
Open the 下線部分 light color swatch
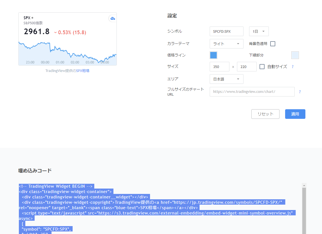(x=295, y=55)
